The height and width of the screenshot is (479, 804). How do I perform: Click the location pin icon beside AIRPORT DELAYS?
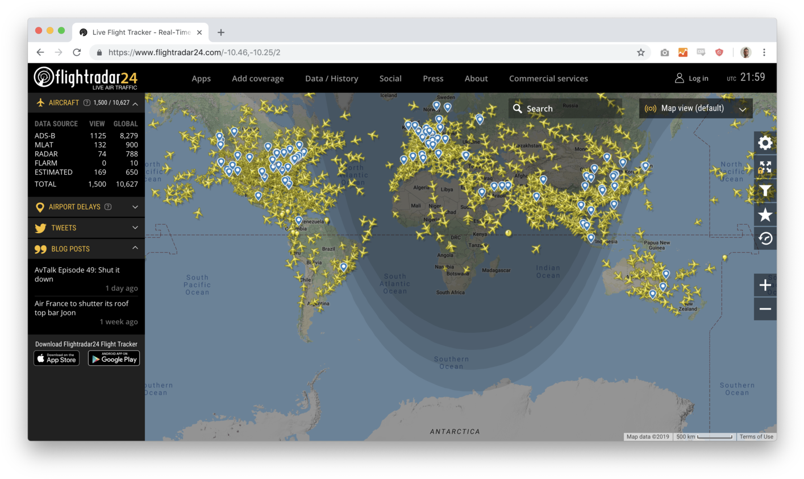tap(40, 207)
